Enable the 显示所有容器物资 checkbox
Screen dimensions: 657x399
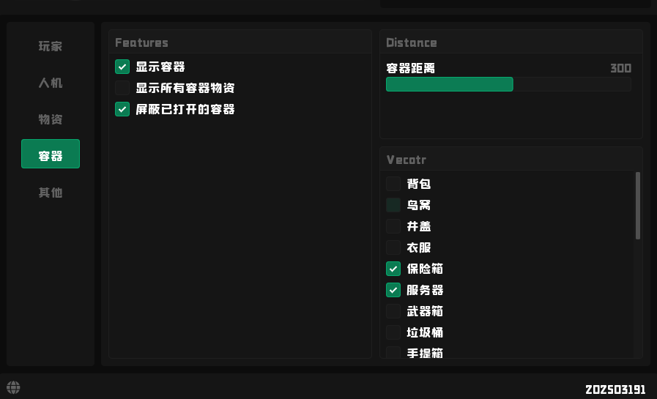click(122, 89)
